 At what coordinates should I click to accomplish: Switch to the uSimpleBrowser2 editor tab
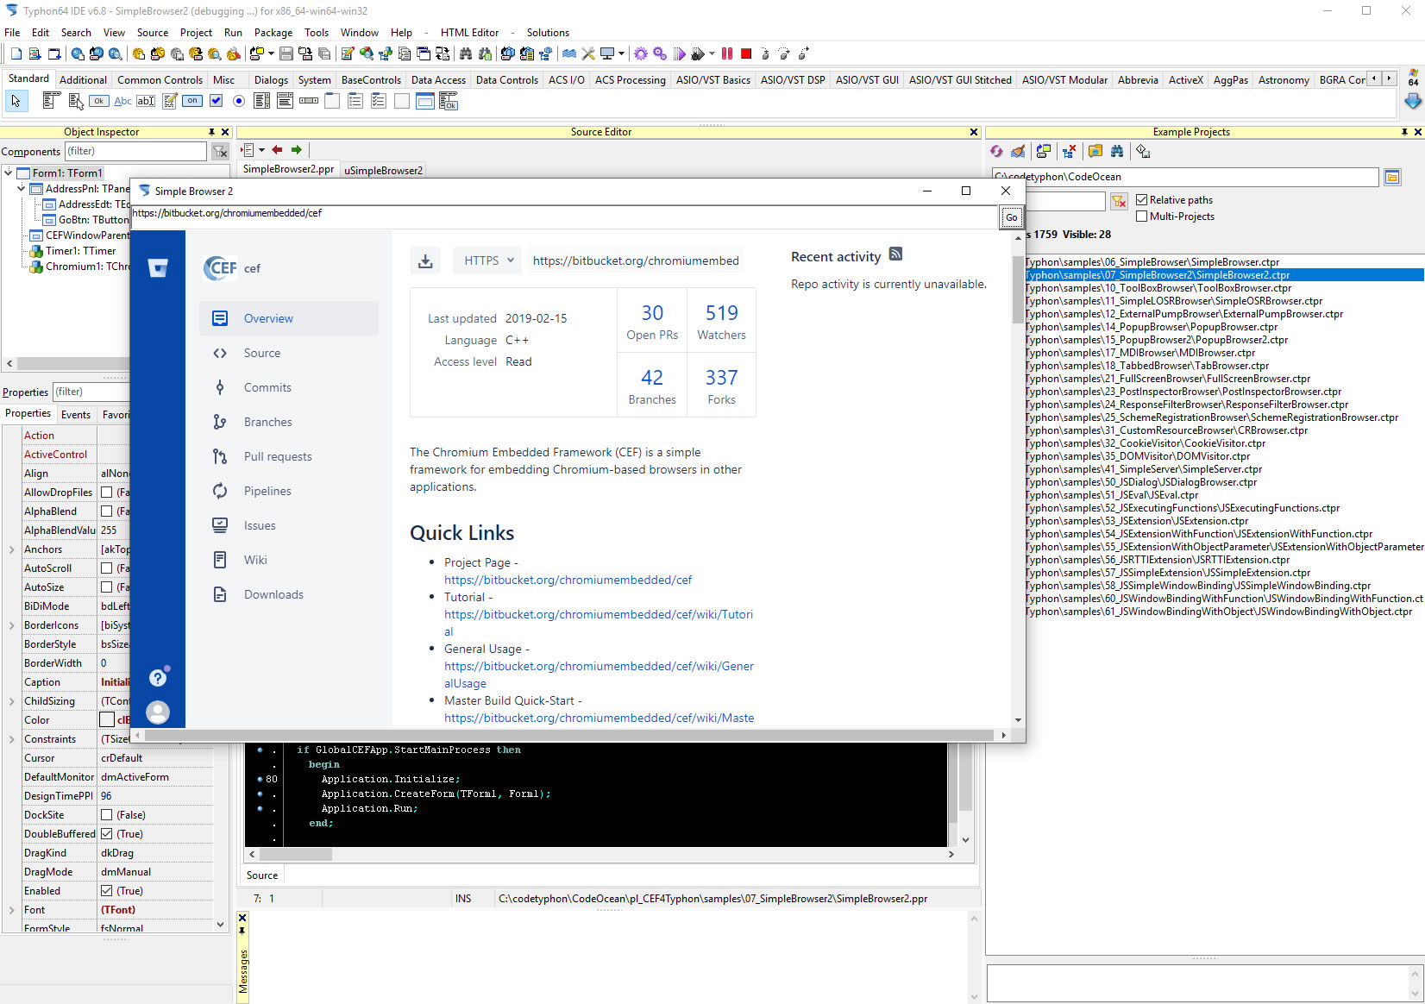[384, 170]
